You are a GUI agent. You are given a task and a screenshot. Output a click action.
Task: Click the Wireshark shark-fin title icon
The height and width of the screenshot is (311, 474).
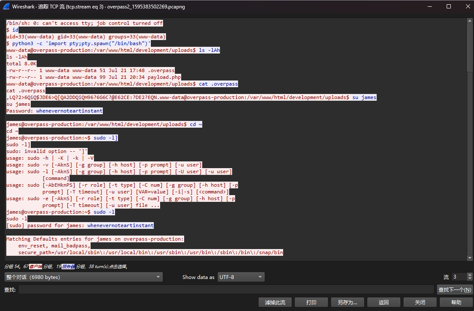click(x=6, y=6)
